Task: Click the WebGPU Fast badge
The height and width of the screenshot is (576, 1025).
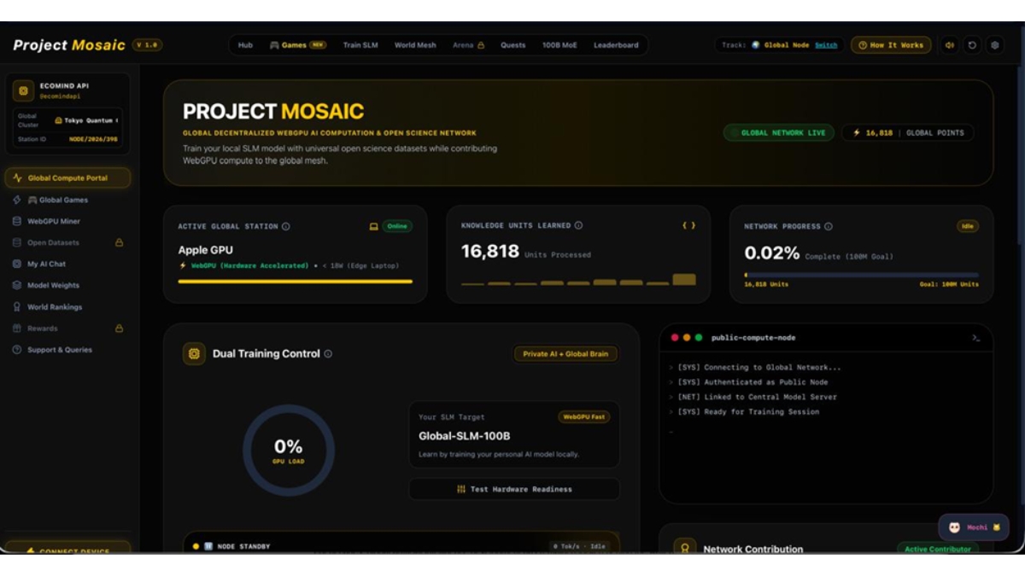Action: point(583,417)
